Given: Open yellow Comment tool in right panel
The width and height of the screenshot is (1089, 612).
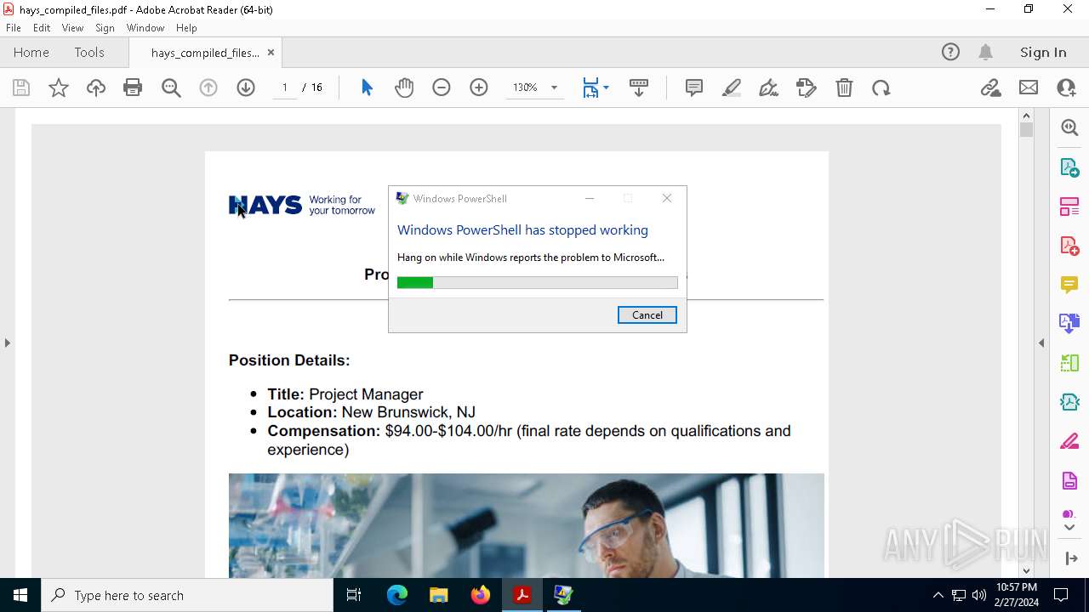Looking at the screenshot, I should [1069, 284].
